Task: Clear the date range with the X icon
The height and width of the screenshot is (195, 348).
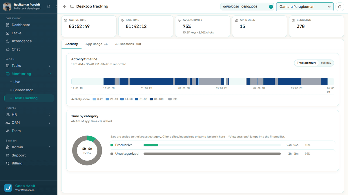Action: click(x=271, y=7)
